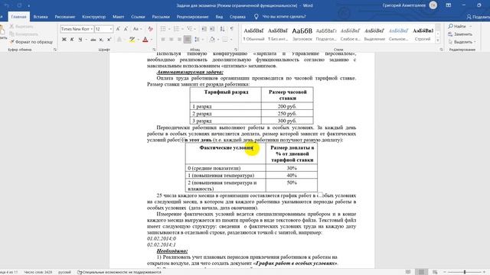Expand underline style dropdown arrow

click(86, 40)
